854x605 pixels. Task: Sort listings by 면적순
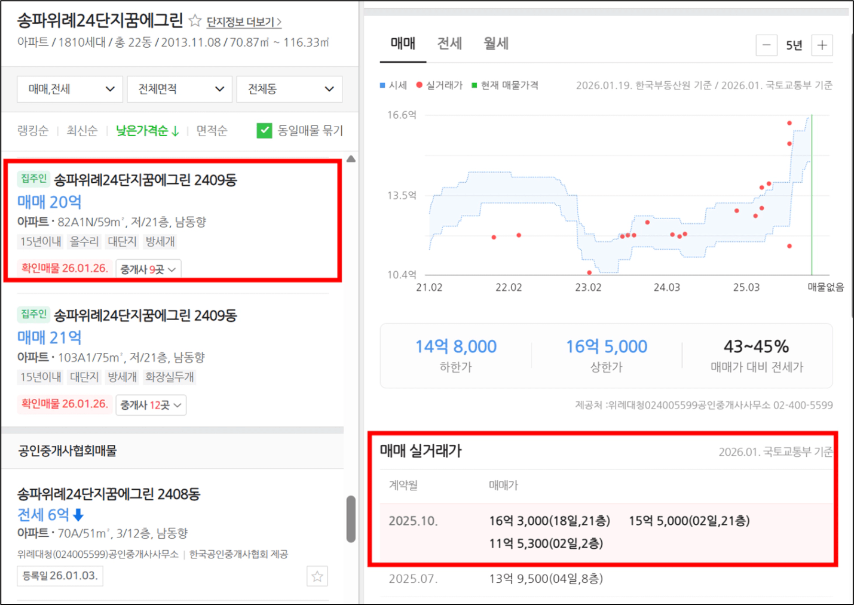coord(212,131)
